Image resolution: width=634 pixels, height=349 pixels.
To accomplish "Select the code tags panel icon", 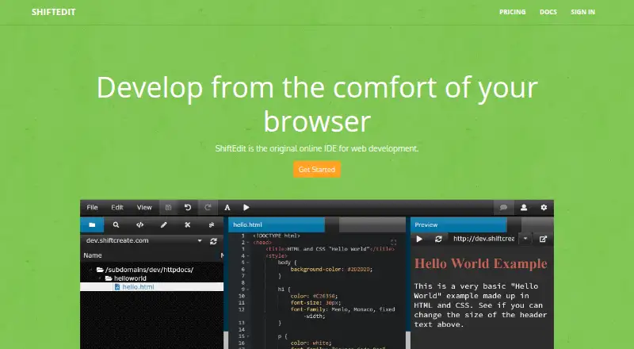I will (140, 224).
